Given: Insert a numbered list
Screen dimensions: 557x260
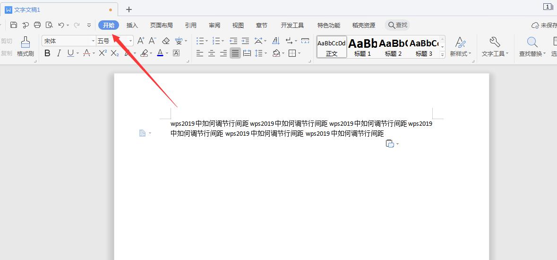Looking at the screenshot, I should click(216, 41).
